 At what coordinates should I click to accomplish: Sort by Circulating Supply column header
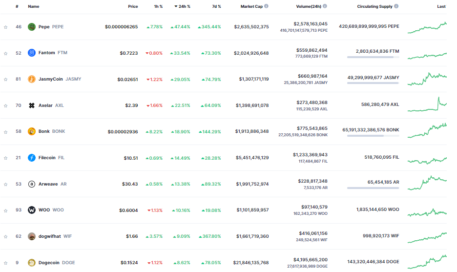[375, 6]
